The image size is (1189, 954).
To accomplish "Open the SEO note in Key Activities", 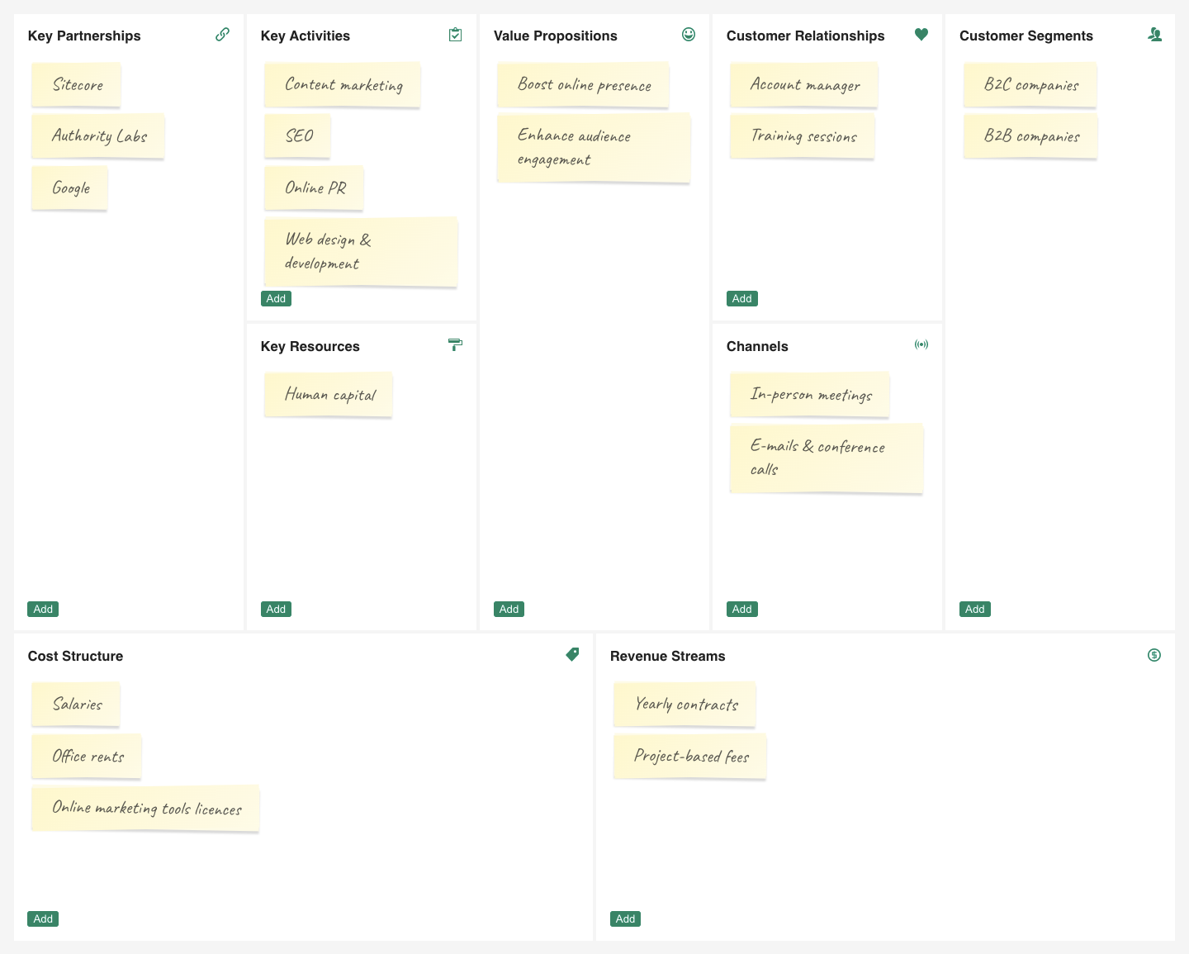I will point(297,135).
